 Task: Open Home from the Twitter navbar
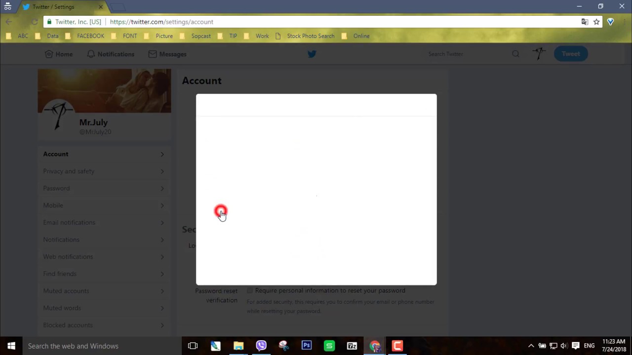pyautogui.click(x=59, y=54)
